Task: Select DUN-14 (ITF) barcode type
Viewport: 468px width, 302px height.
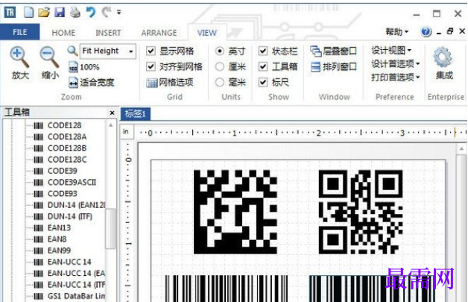Action: point(70,216)
